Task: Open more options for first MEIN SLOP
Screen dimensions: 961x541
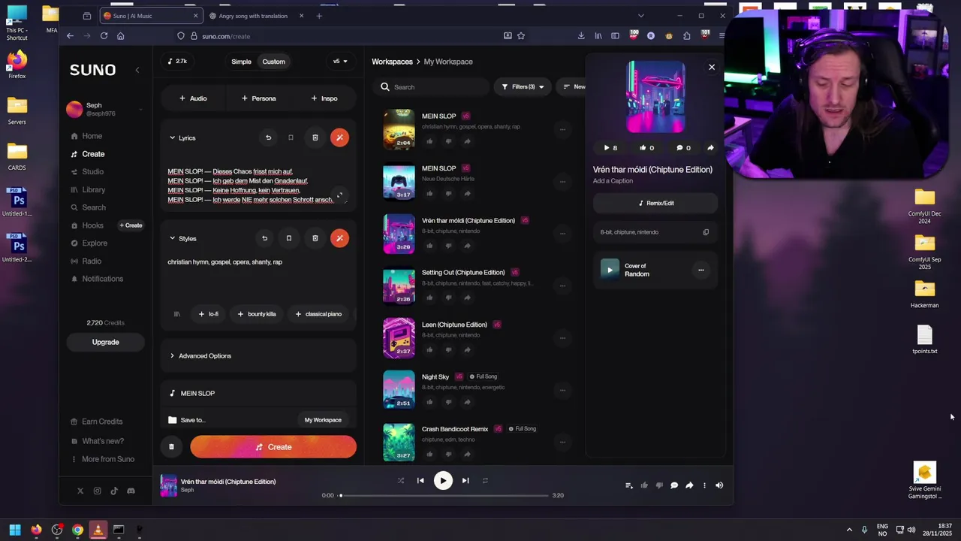Action: pyautogui.click(x=562, y=129)
